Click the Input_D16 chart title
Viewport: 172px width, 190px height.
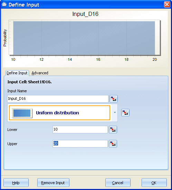[x=85, y=14]
